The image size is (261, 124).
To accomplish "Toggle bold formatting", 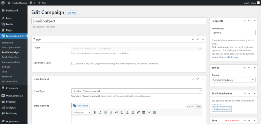I will click(95, 113).
